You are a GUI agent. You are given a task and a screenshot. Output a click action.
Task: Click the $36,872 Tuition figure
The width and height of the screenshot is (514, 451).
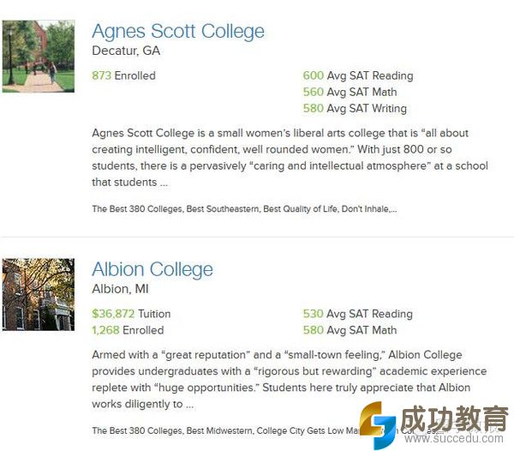[x=131, y=314]
